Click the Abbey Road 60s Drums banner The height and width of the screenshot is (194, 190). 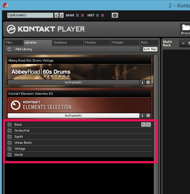coord(79,72)
